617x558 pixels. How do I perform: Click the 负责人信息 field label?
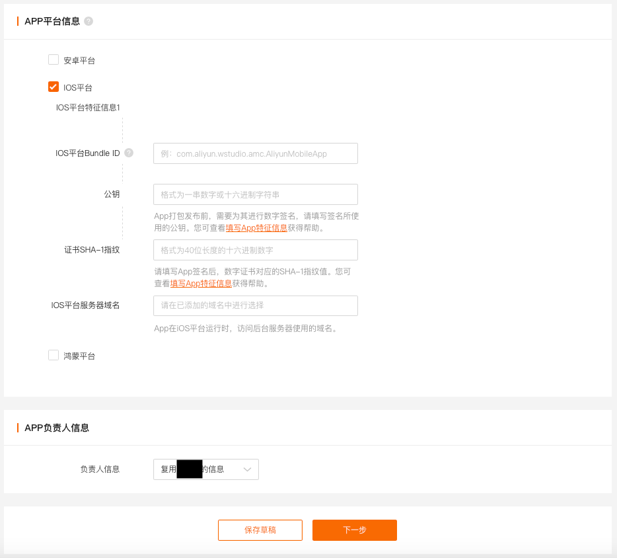coord(100,469)
